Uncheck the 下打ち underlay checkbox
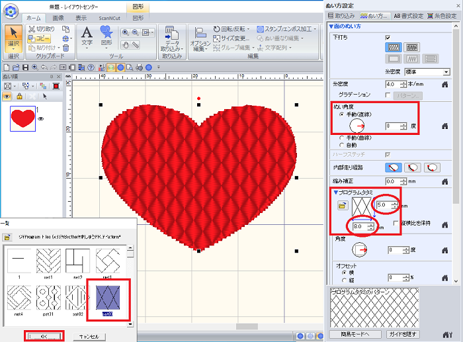Screen dimensions: 463x342 [x=388, y=38]
